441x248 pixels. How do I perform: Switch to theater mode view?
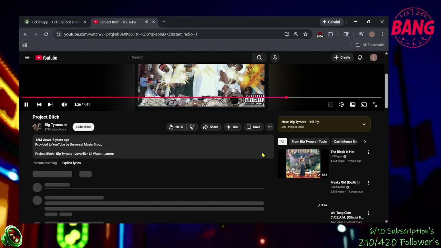(x=353, y=104)
